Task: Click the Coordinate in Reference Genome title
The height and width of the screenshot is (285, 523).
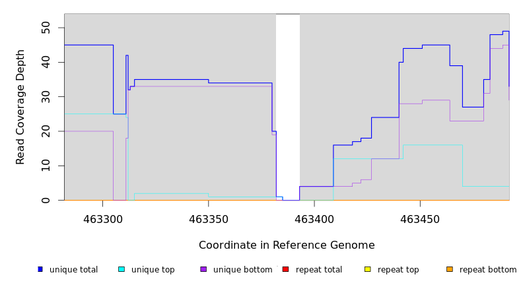Action: [287, 245]
